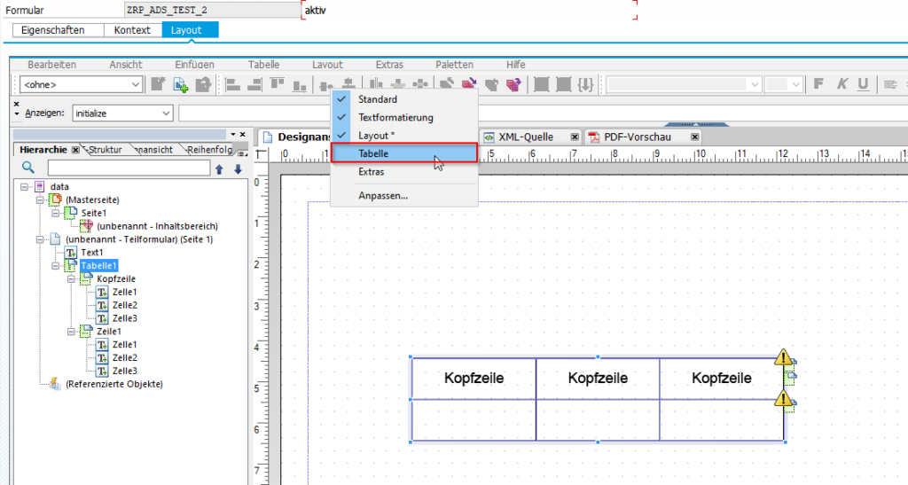This screenshot has width=908, height=485.
Task: Enable the Tabelle toolbar in context menu
Action: click(373, 153)
